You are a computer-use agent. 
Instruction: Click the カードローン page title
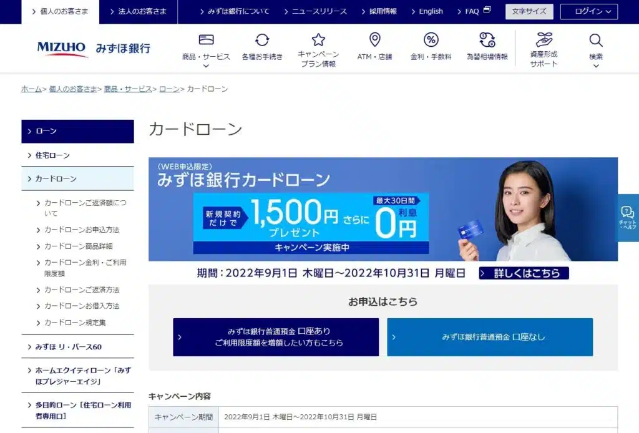[195, 129]
